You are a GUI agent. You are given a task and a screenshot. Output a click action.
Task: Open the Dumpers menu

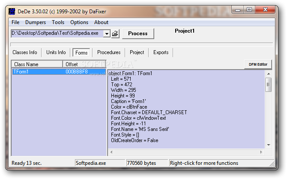coord(36,22)
